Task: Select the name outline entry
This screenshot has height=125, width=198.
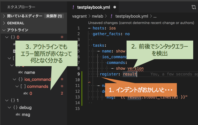Action: (30, 73)
